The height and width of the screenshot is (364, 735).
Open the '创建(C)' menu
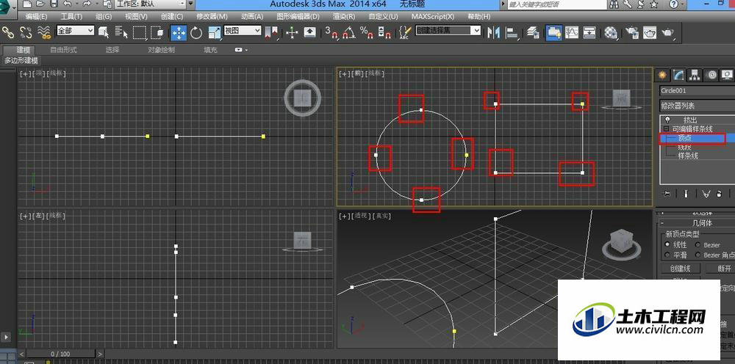pyautogui.click(x=172, y=16)
